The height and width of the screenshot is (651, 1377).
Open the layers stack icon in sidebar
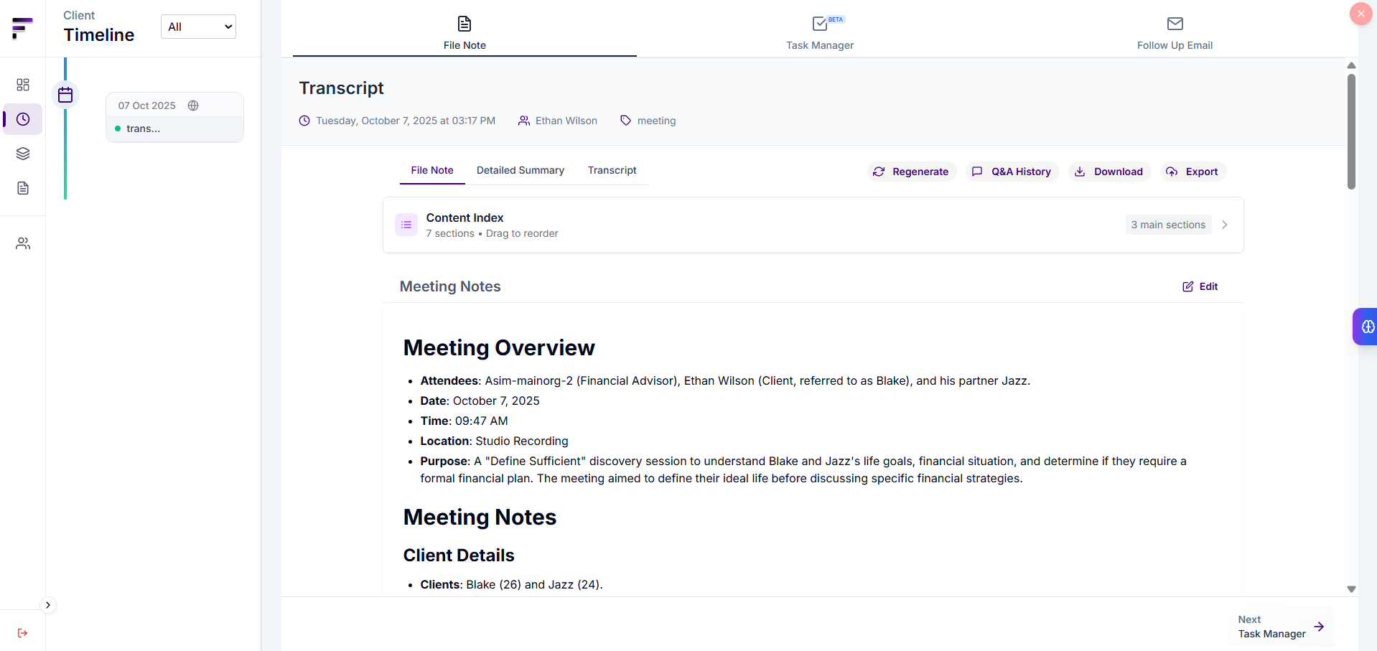coord(22,153)
